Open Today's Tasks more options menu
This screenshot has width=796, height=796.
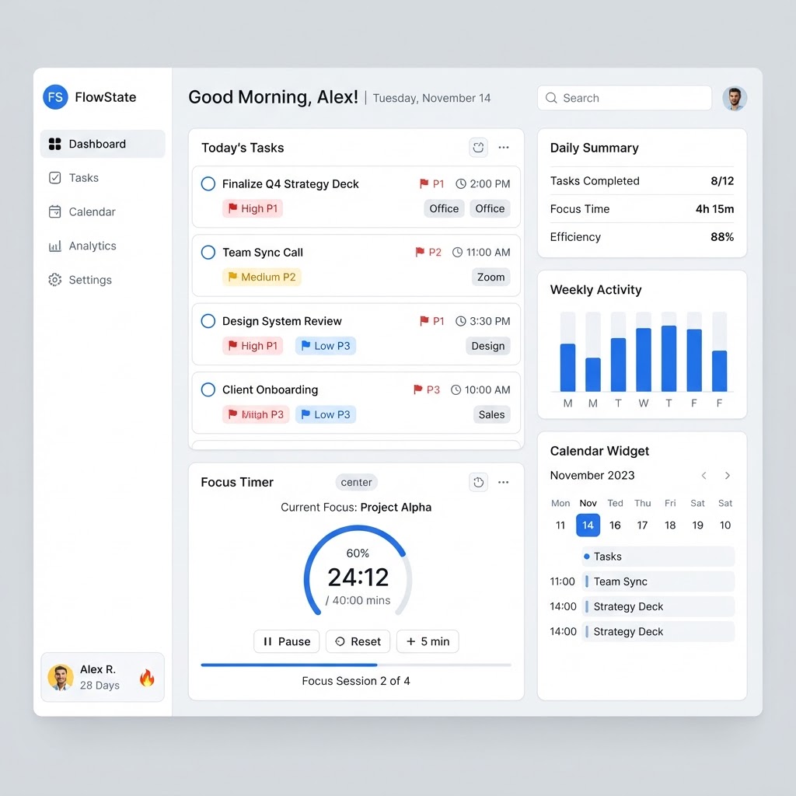point(504,148)
